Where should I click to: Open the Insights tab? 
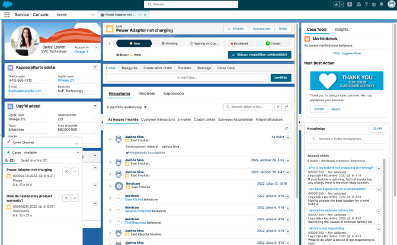pyautogui.click(x=341, y=29)
